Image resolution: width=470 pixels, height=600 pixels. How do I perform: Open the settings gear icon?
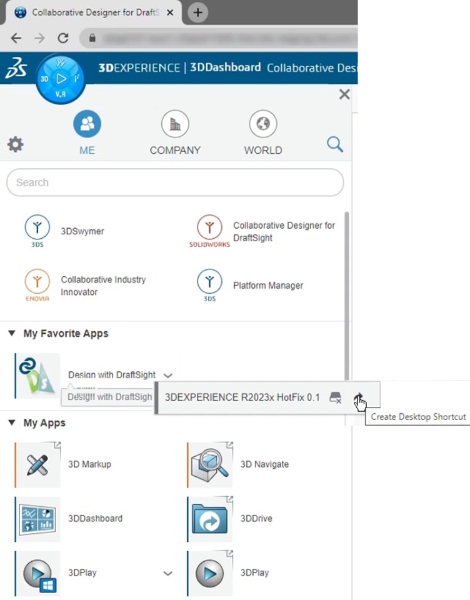(x=15, y=144)
